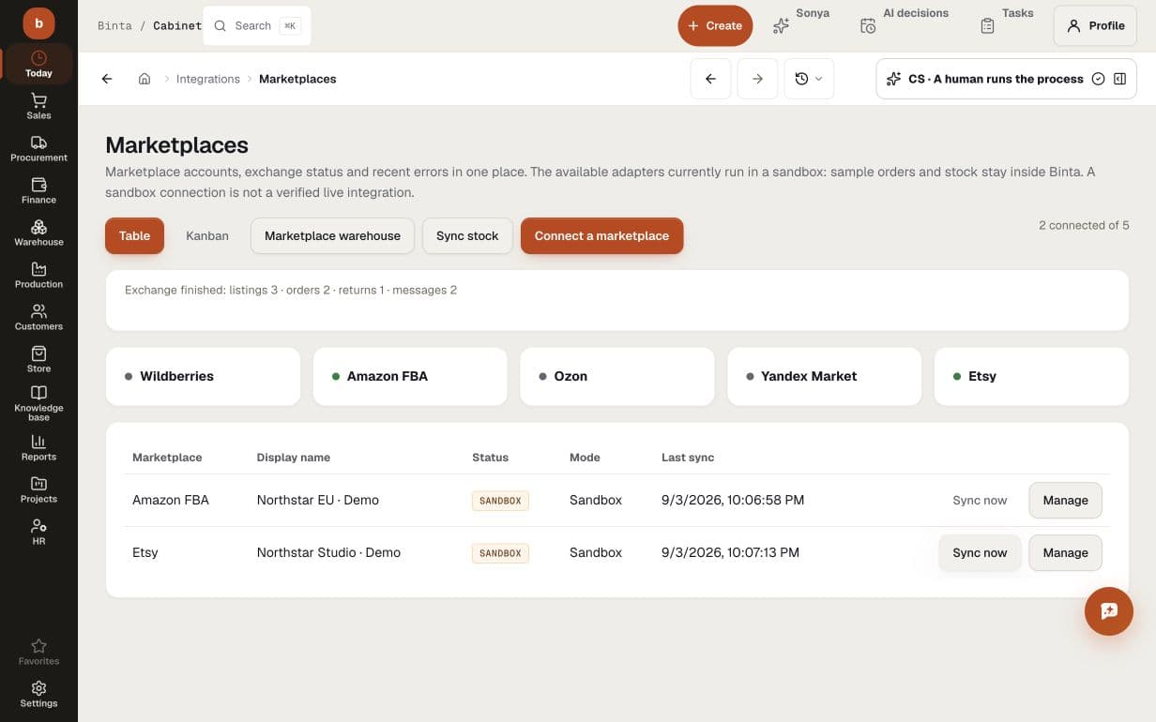The width and height of the screenshot is (1156, 722).
Task: Click '9/3/2026, 10:06:58 PM' last sync
Action: pyautogui.click(x=733, y=500)
